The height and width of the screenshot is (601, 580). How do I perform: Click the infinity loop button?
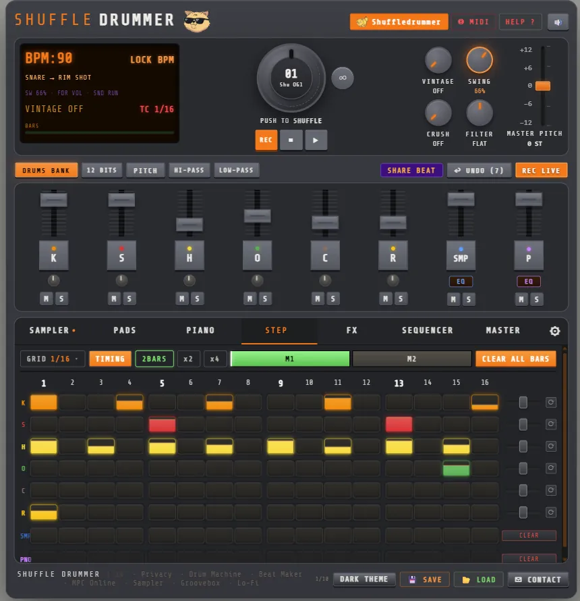click(342, 78)
